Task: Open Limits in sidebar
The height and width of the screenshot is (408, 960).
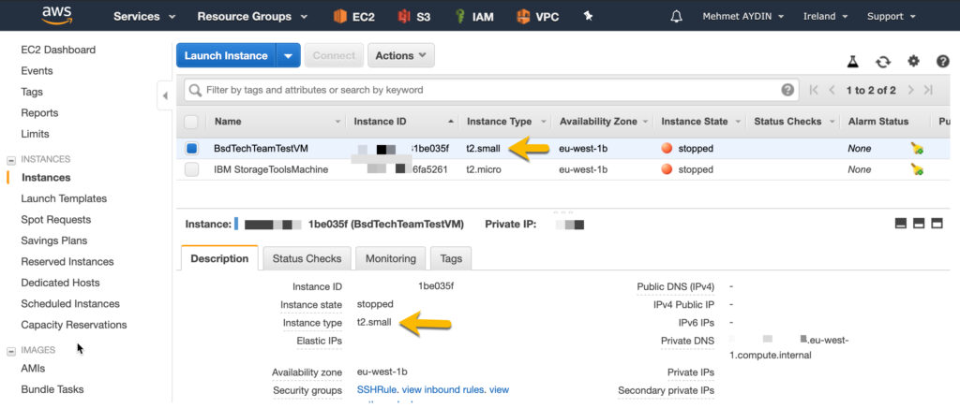Action: click(35, 134)
